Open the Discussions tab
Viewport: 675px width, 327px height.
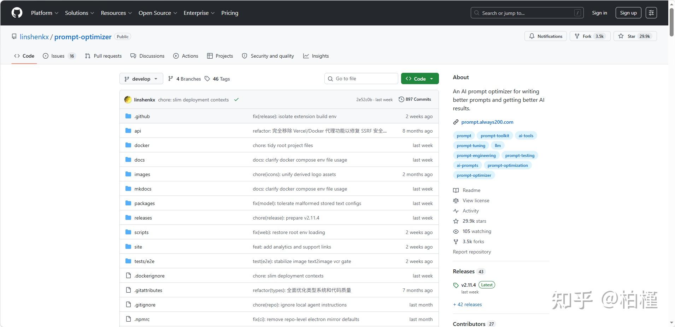click(x=147, y=56)
